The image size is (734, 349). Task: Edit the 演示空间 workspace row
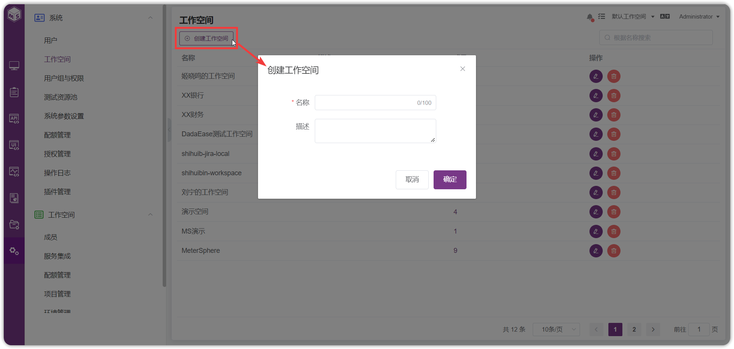[x=596, y=212]
